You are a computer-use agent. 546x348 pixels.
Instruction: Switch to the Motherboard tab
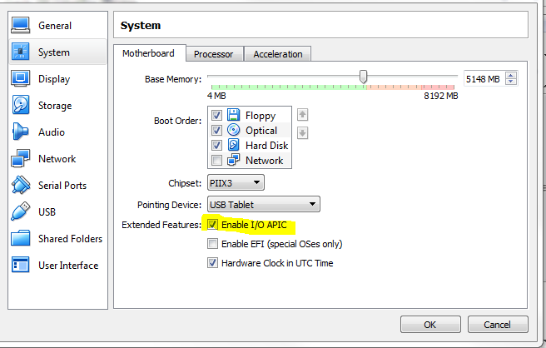149,53
